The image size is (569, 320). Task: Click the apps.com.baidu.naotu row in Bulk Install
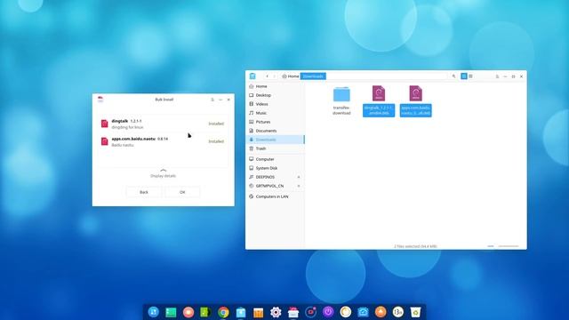tap(164, 141)
